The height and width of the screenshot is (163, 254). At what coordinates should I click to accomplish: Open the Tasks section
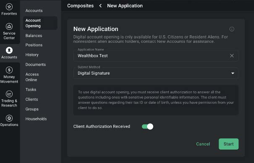[x=31, y=90]
